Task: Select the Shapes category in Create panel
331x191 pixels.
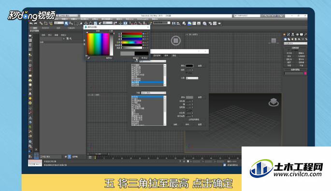Action: click(x=289, y=39)
